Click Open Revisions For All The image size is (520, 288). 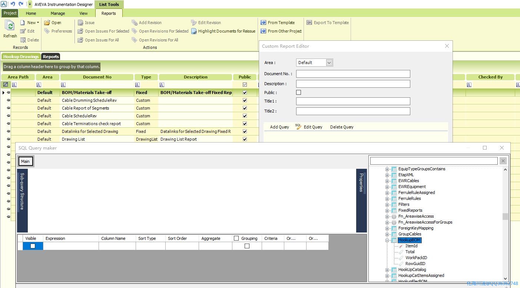coord(155,40)
